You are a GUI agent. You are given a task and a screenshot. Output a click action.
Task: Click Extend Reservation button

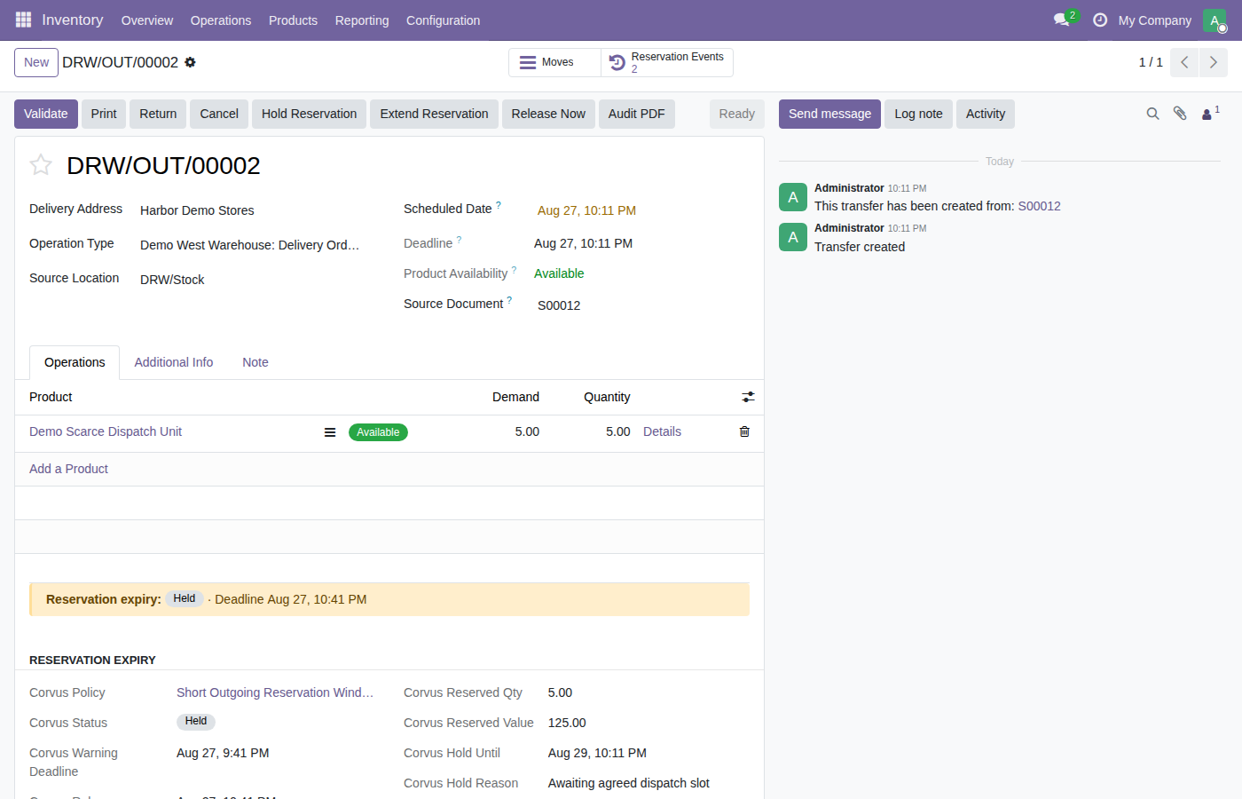tap(434, 114)
